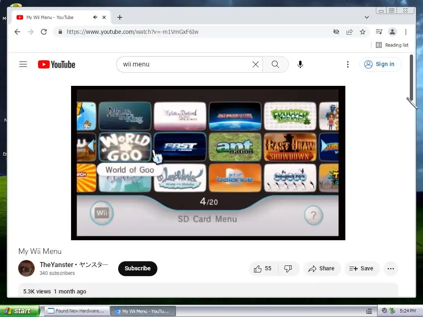Viewport: 423px width, 317px height.
Task: Clear the search text with X
Action: (x=255, y=64)
